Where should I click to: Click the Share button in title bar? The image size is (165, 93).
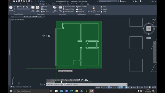[x=42, y=1]
